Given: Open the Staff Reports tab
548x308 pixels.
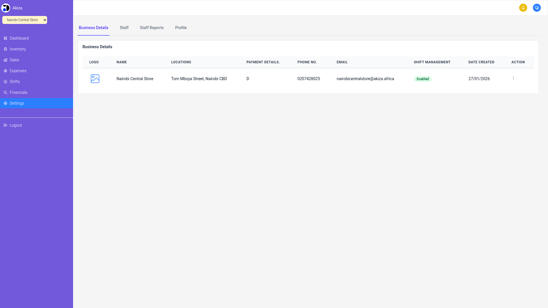Looking at the screenshot, I should point(152,28).
